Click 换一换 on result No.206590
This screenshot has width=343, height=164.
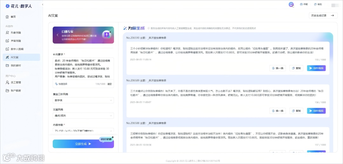coord(278,68)
